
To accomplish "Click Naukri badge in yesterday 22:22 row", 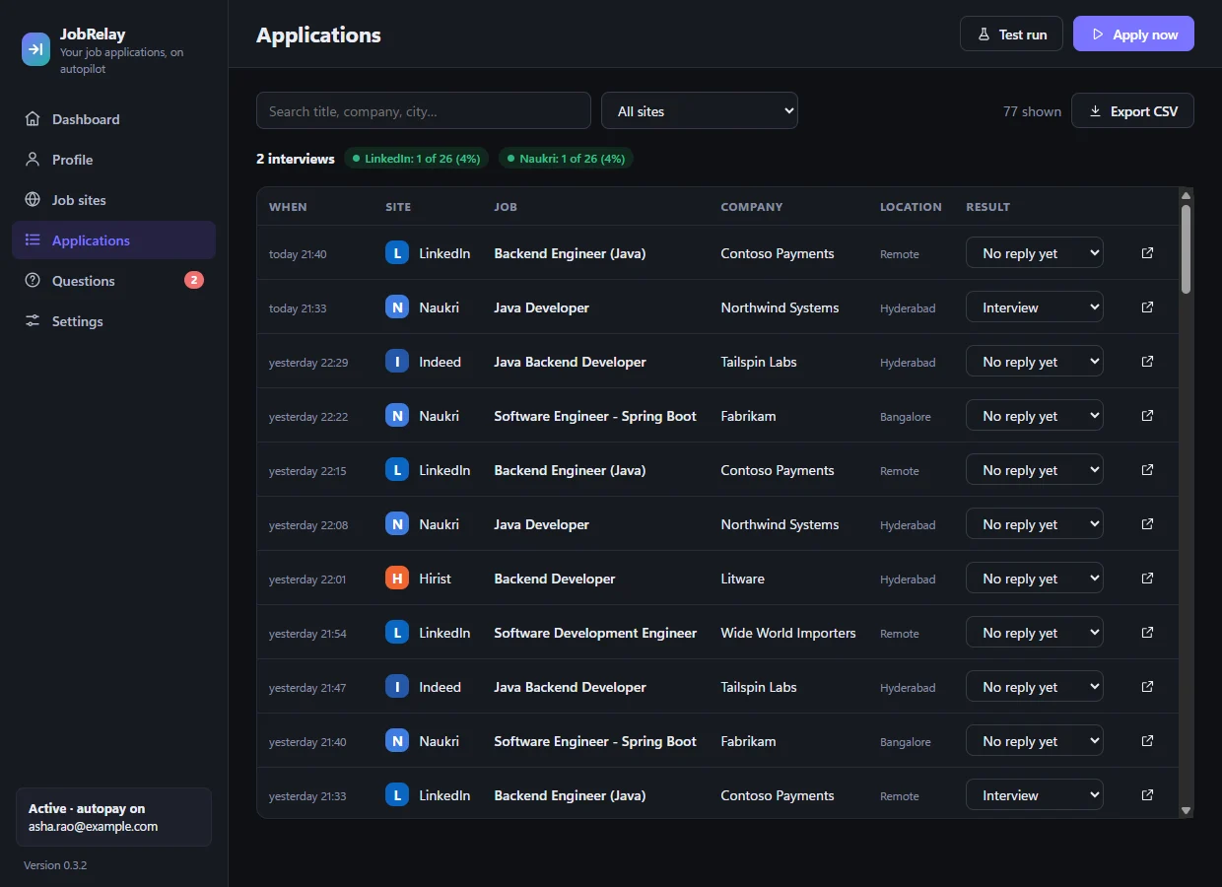I will [x=397, y=416].
